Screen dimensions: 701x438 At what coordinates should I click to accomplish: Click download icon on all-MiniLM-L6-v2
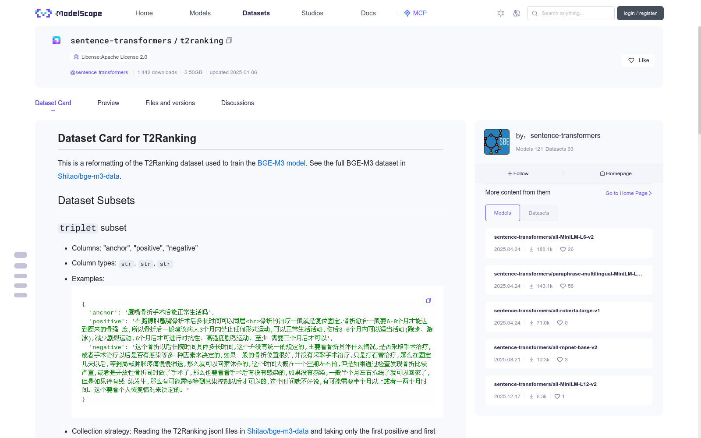(x=531, y=249)
